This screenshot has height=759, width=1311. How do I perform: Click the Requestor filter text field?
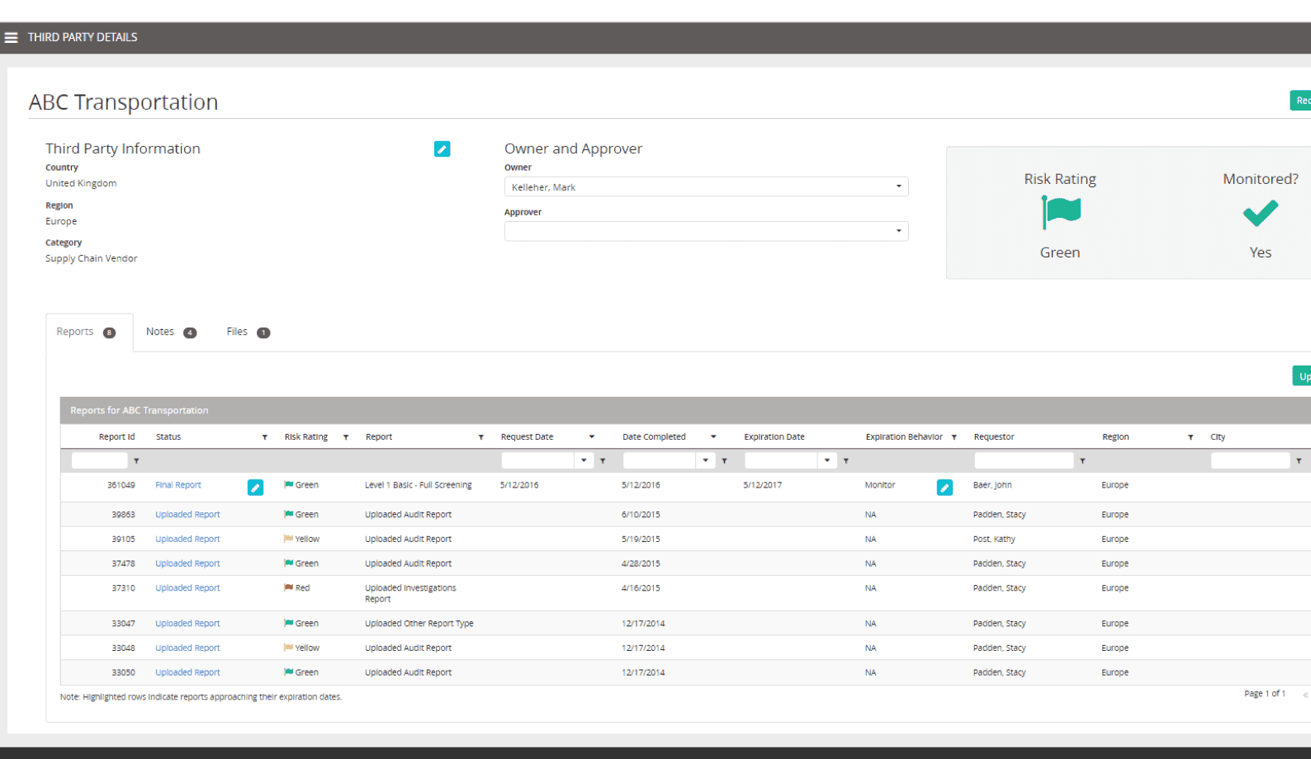(x=1024, y=460)
